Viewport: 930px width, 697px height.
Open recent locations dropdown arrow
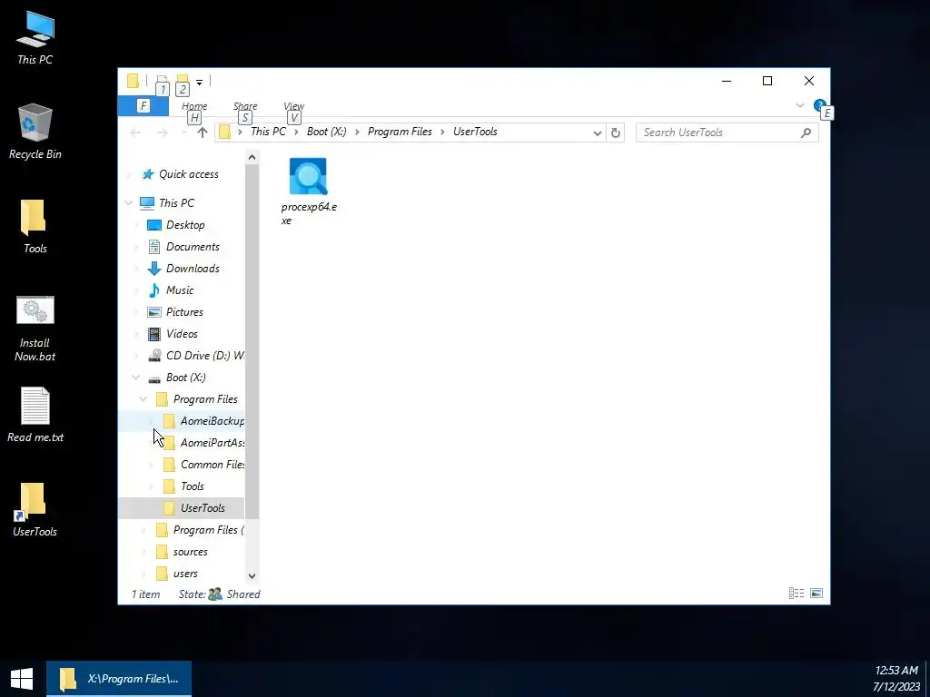pos(183,133)
